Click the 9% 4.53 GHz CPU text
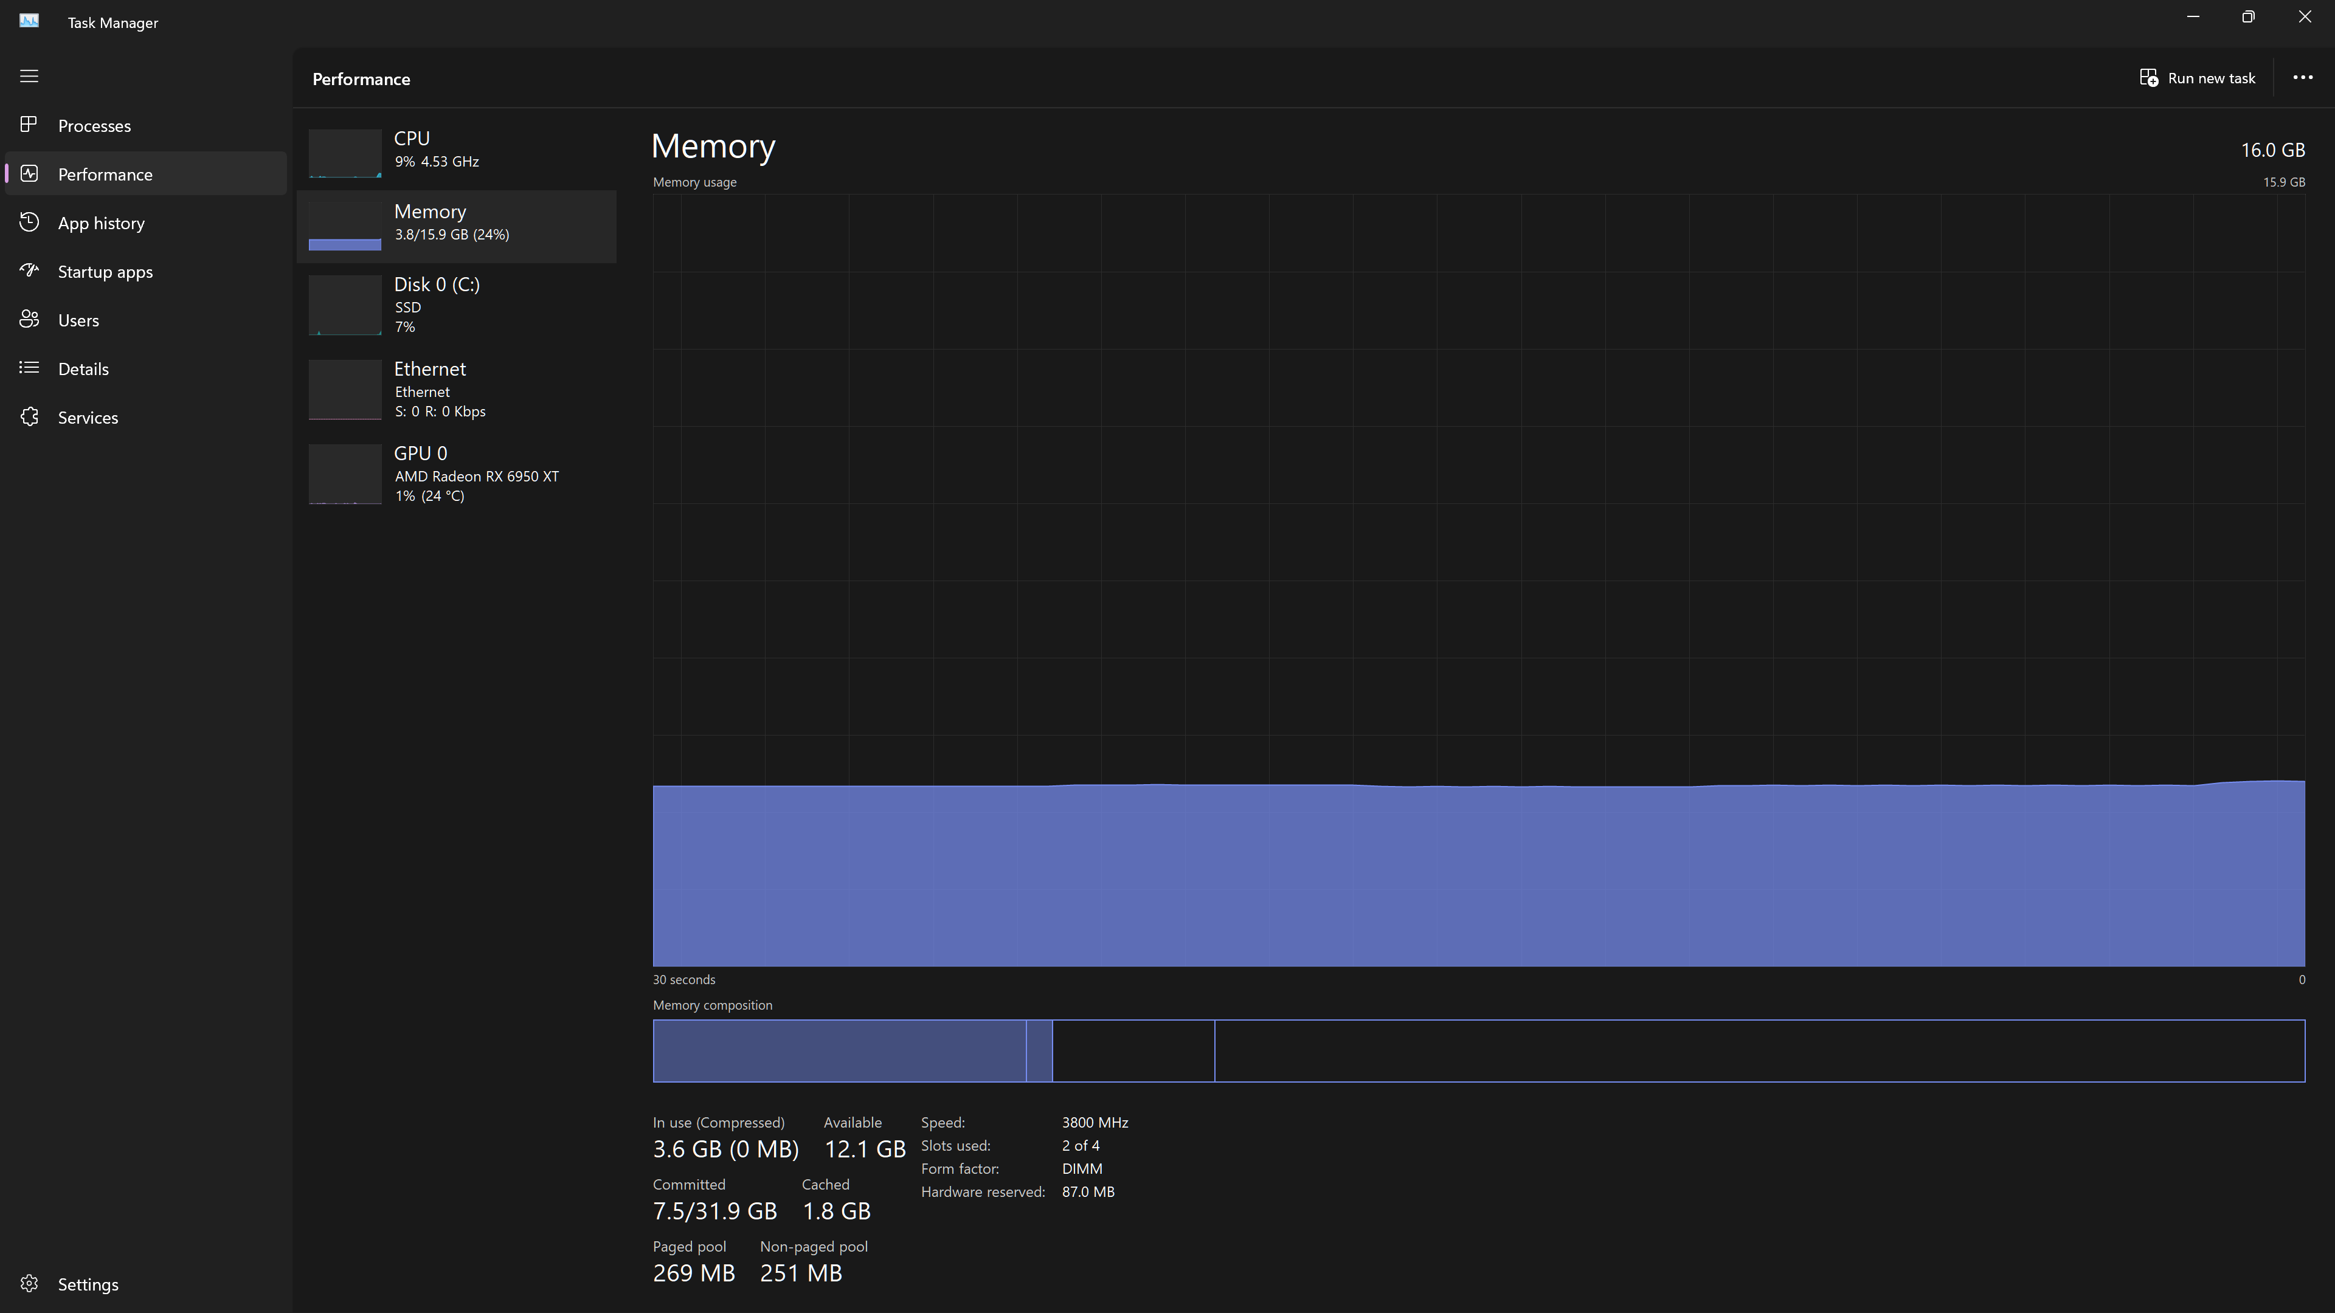This screenshot has width=2335, height=1313. [436, 161]
